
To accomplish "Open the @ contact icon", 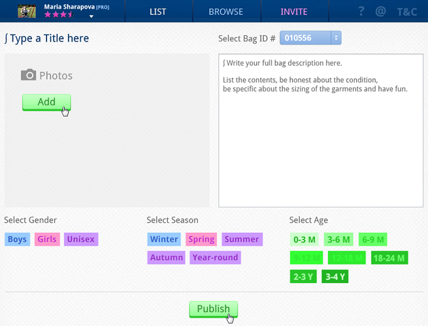I will coord(381,11).
